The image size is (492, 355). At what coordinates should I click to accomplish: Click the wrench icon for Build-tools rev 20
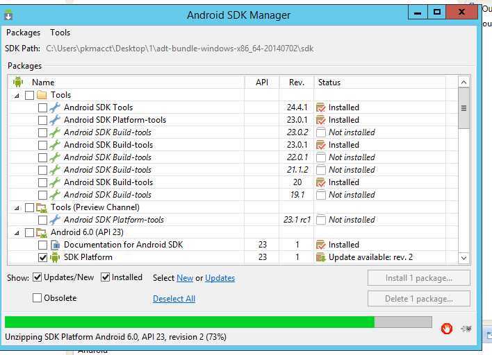pyautogui.click(x=55, y=182)
